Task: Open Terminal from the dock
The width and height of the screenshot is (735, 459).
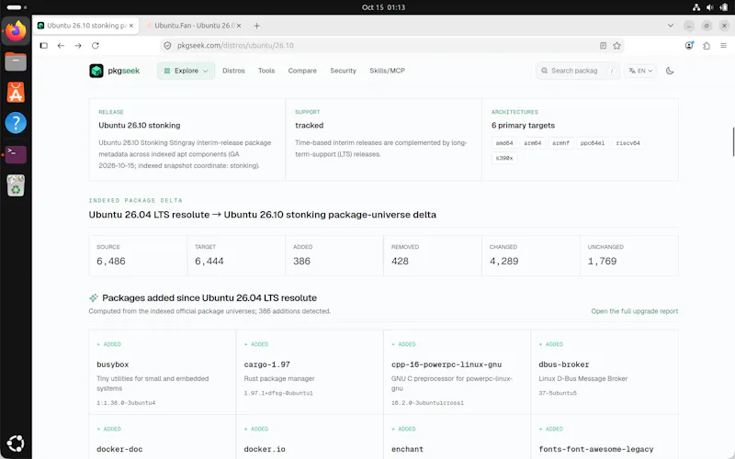Action: click(16, 154)
